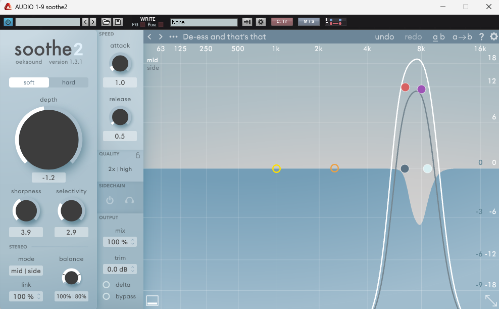The width and height of the screenshot is (499, 309).
Task: Select the orange ring band node
Action: (x=334, y=168)
